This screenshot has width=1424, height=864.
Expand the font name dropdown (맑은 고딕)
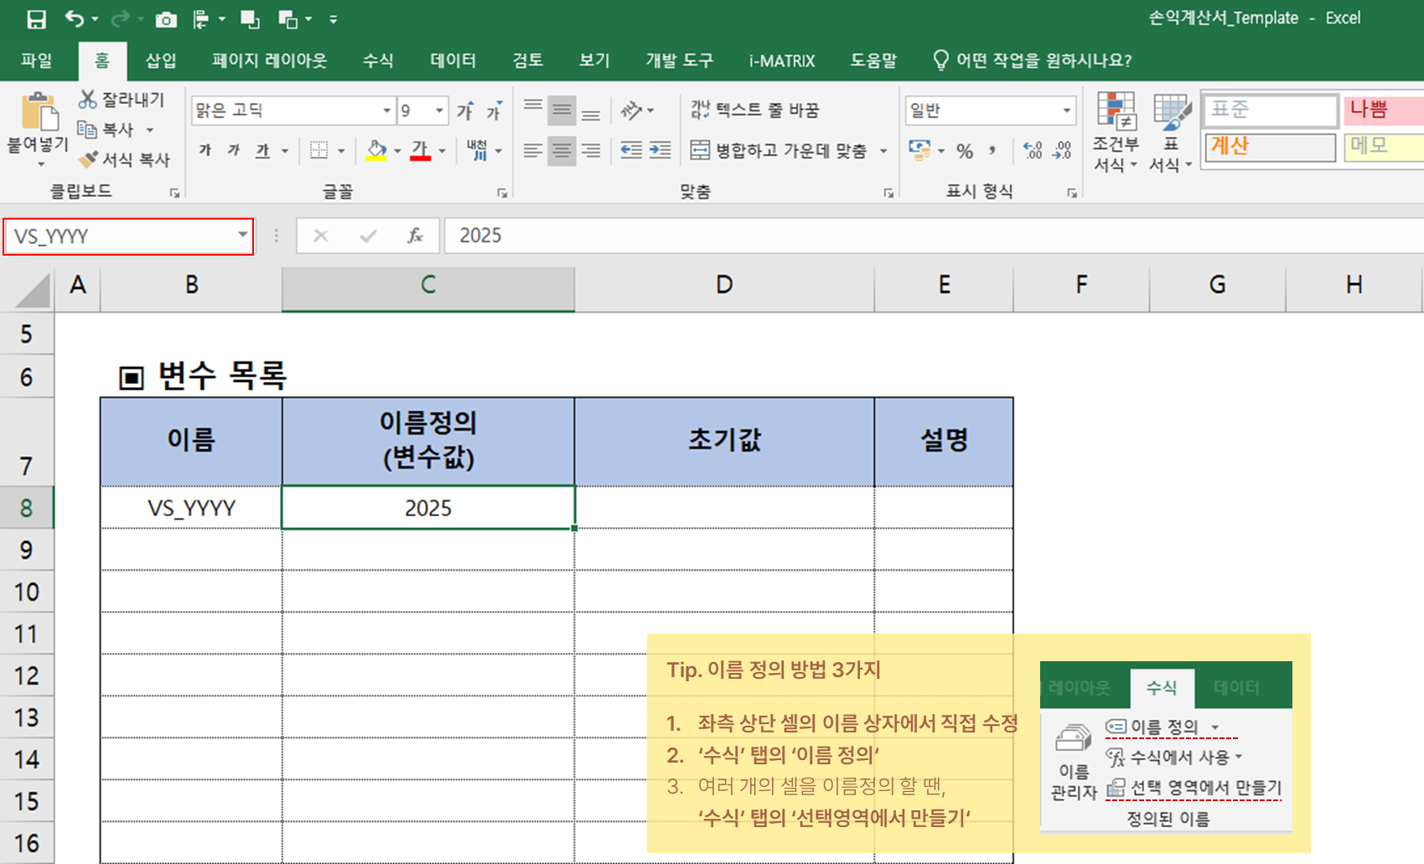click(x=386, y=111)
